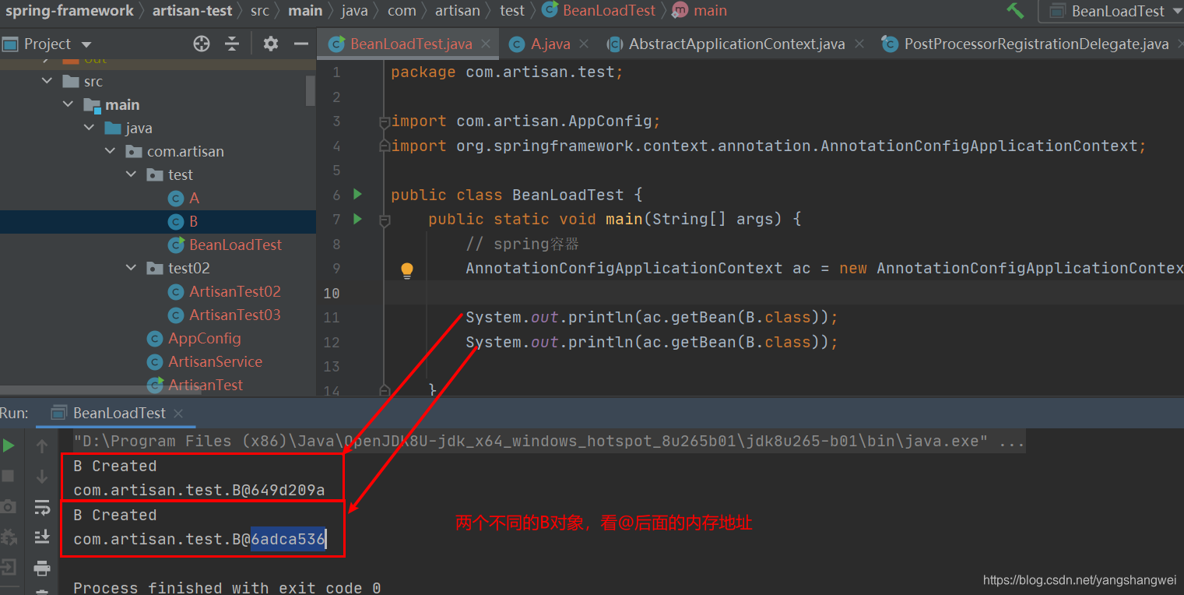Screen dimensions: 1184x595
Task: Click console output 'com.artisan.test.B@649d209a'
Action: pyautogui.click(x=199, y=491)
